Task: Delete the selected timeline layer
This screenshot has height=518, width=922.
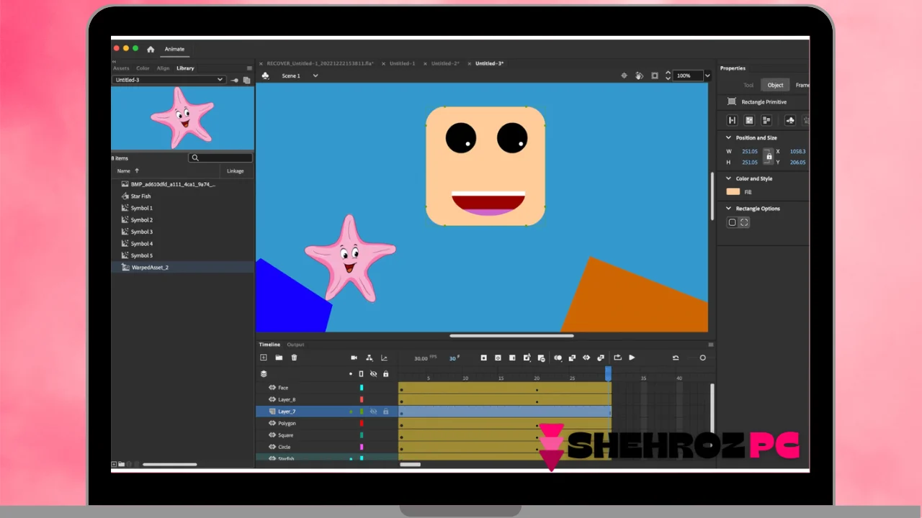Action: point(294,358)
